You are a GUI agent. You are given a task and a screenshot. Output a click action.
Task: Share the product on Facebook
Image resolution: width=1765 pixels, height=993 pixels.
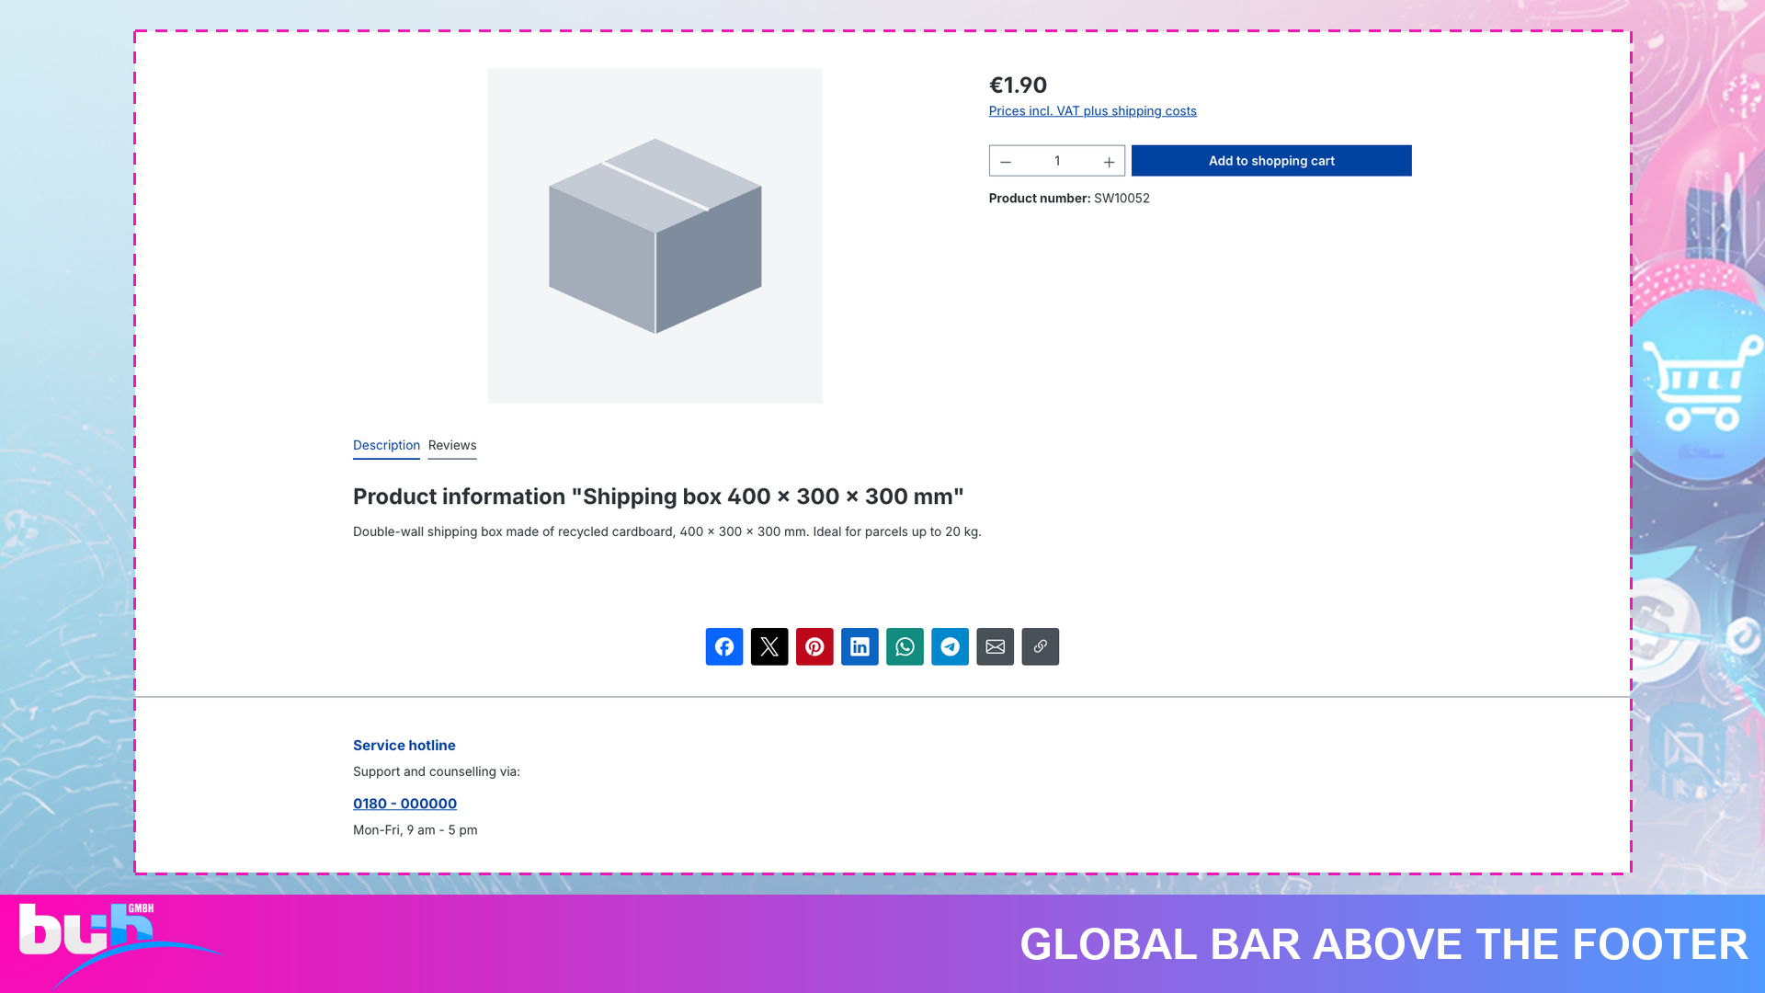coord(723,646)
